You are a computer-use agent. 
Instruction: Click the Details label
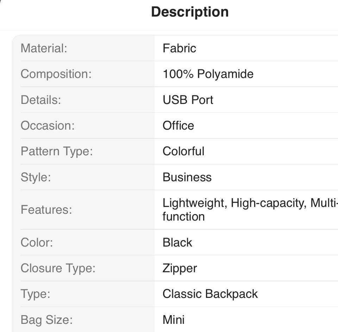click(x=41, y=100)
